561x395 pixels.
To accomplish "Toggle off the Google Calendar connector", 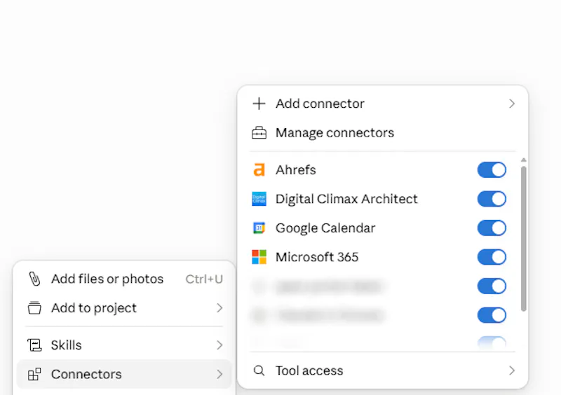I will tap(492, 228).
